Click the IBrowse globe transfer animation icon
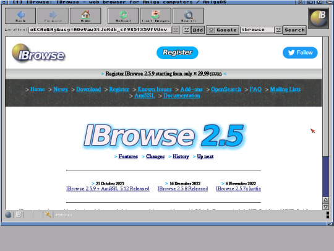The width and height of the screenshot is (334, 251). 319,19
